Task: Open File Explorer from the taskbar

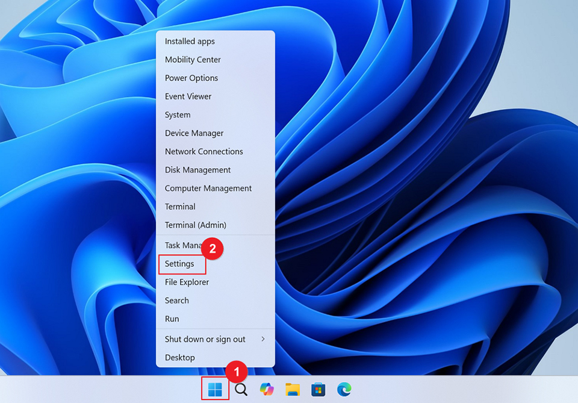Action: tap(293, 389)
